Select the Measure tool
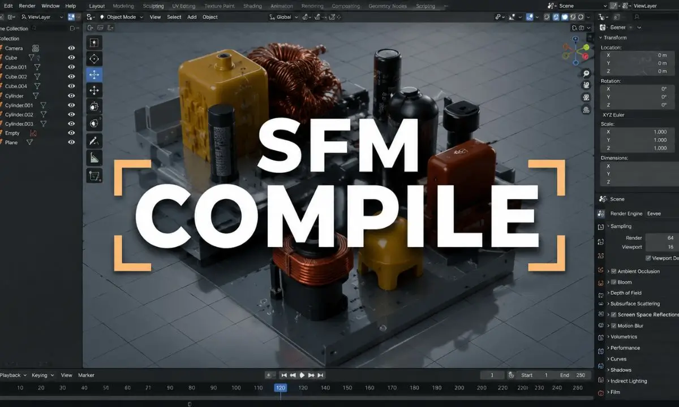 click(x=94, y=158)
